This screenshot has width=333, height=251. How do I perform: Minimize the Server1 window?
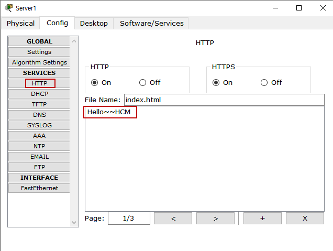click(x=275, y=8)
